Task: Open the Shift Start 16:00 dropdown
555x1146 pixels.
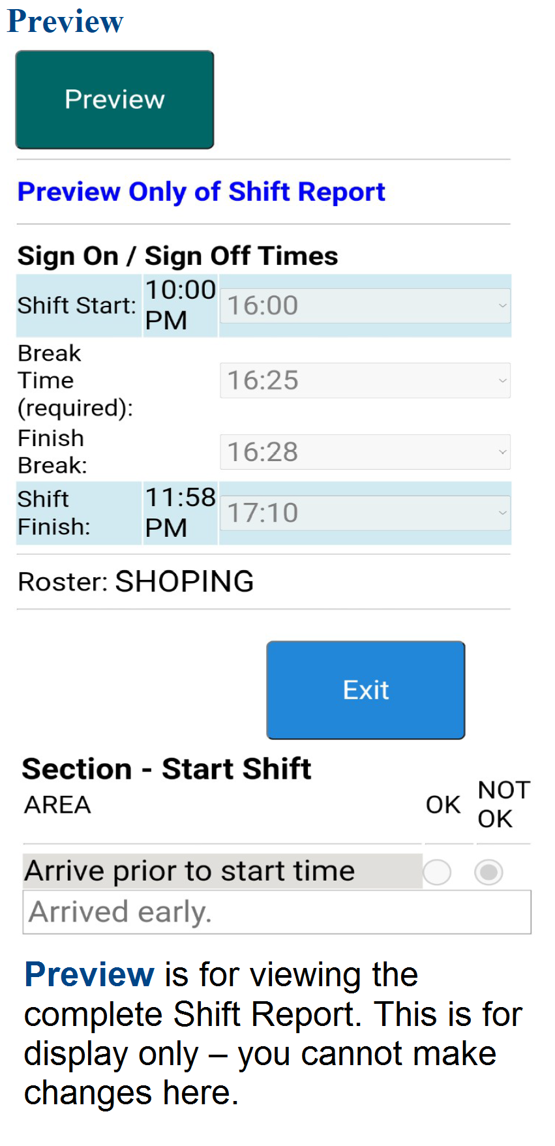Action: [365, 306]
